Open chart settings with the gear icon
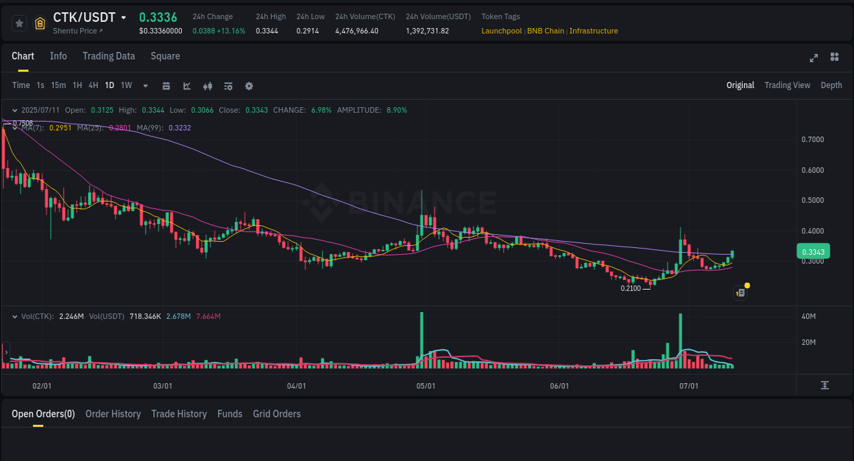This screenshot has height=461, width=854. [x=249, y=85]
